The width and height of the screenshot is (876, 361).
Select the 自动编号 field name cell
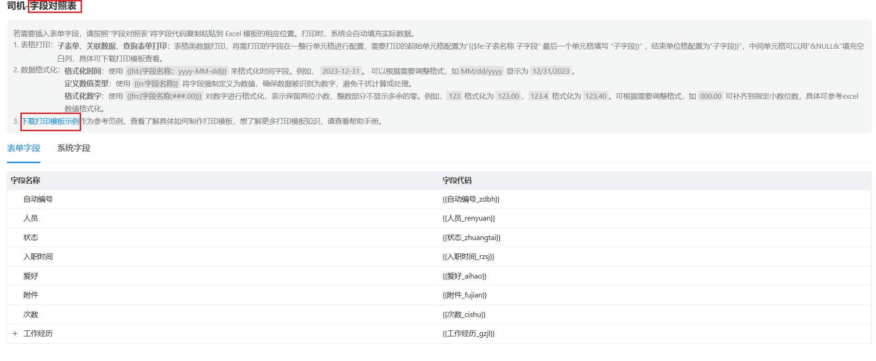[38, 199]
